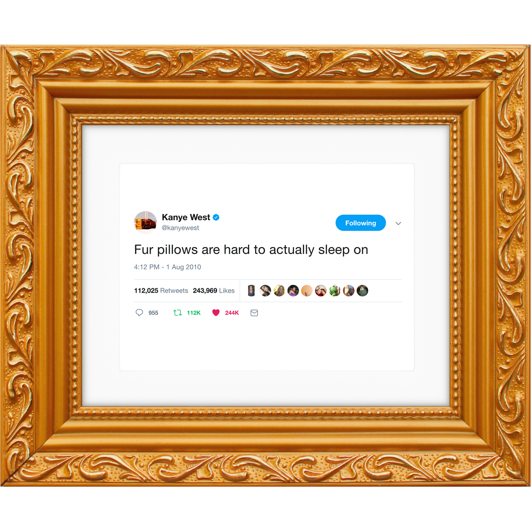531x531 pixels.
Task: Click the green frog liker avatar
Action: pos(334,291)
